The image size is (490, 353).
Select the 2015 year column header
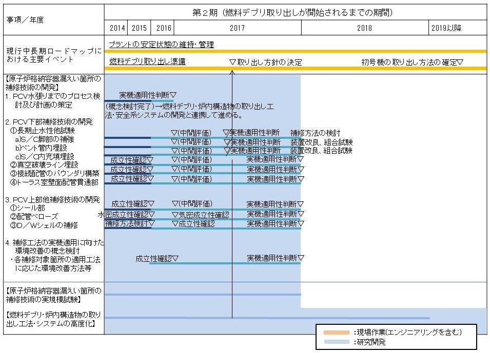(139, 28)
